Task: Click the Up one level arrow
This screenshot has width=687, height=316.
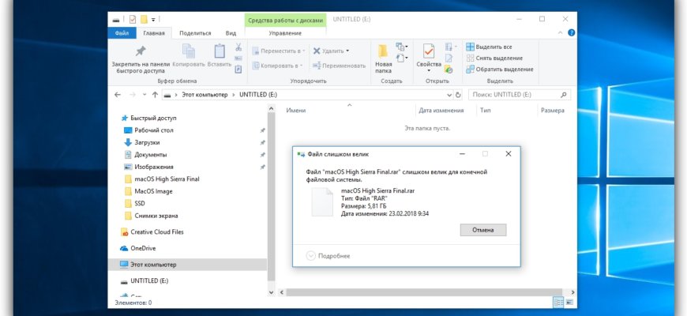Action: (x=155, y=95)
